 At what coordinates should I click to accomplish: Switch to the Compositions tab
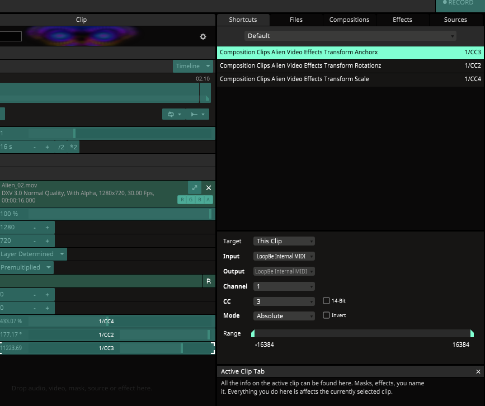coord(349,20)
